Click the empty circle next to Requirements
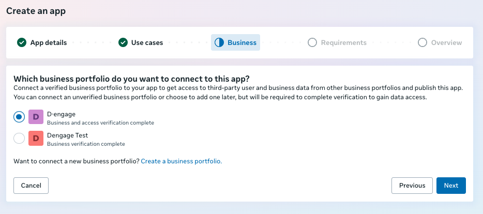The image size is (483, 214). click(312, 42)
